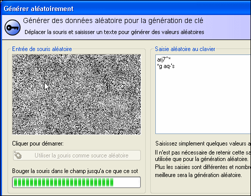
Task: Click the 'Cliquer pour démarrer:' label
Action: tap(38, 143)
